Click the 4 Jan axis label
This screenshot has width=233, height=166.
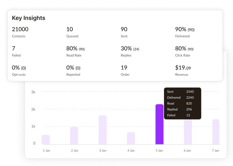[131, 151]
